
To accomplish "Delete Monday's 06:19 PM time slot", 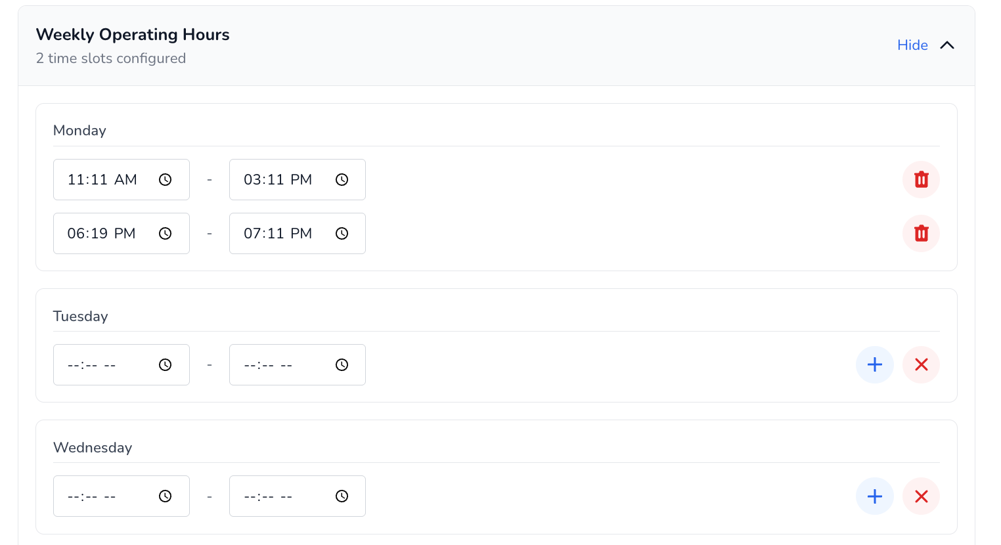I will coord(921,234).
